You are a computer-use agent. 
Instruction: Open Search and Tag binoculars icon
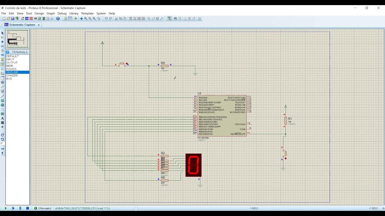[175, 19]
